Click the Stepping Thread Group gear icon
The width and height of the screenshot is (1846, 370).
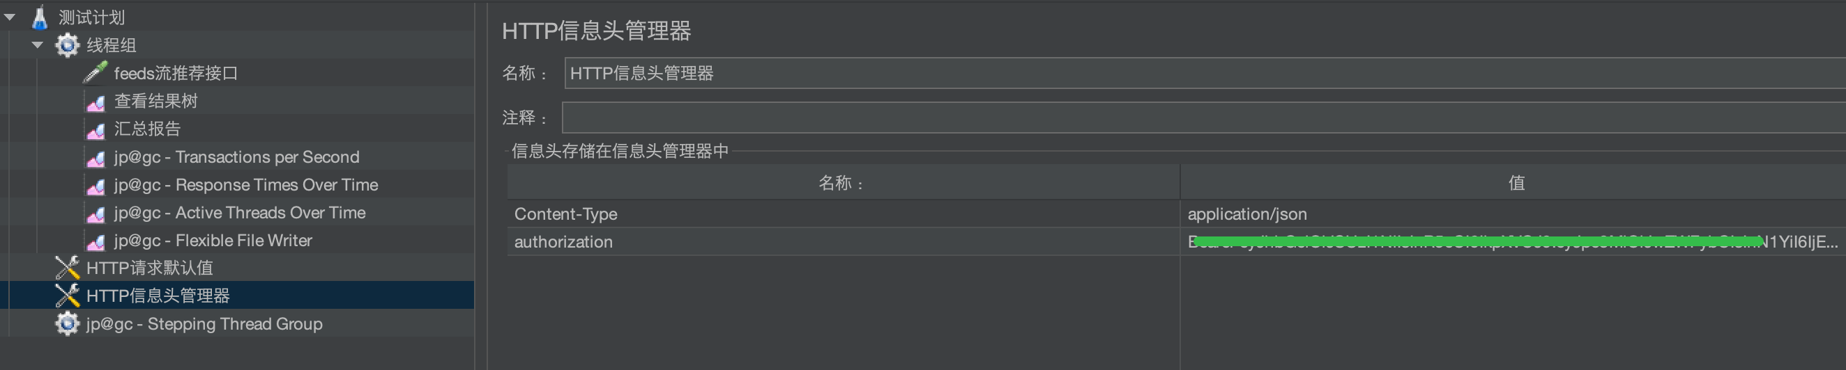pos(67,323)
